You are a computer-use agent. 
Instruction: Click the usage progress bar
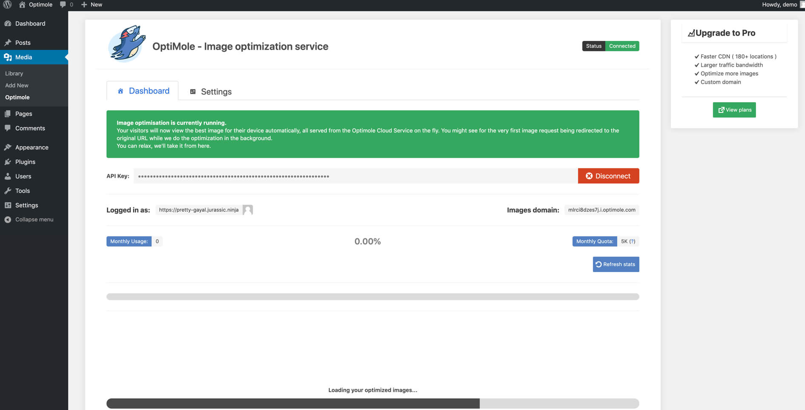click(x=372, y=297)
